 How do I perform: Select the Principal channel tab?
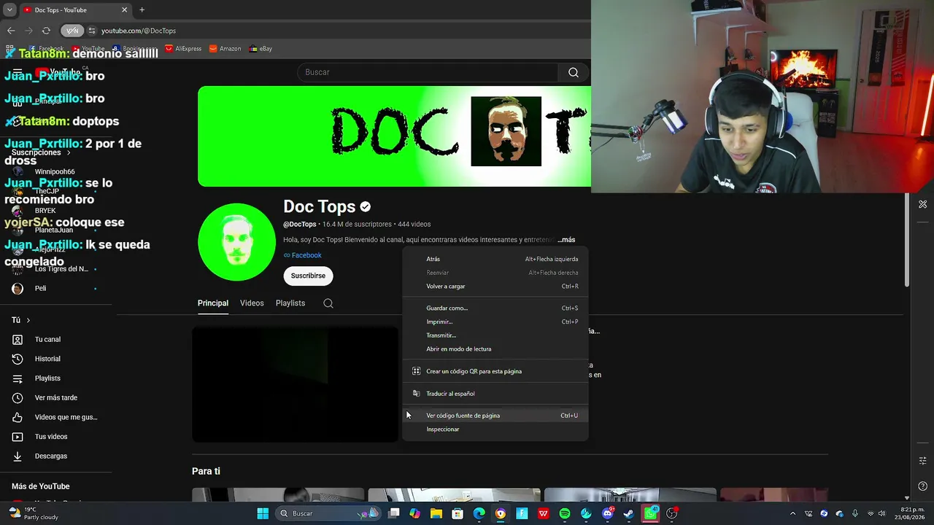tap(213, 303)
